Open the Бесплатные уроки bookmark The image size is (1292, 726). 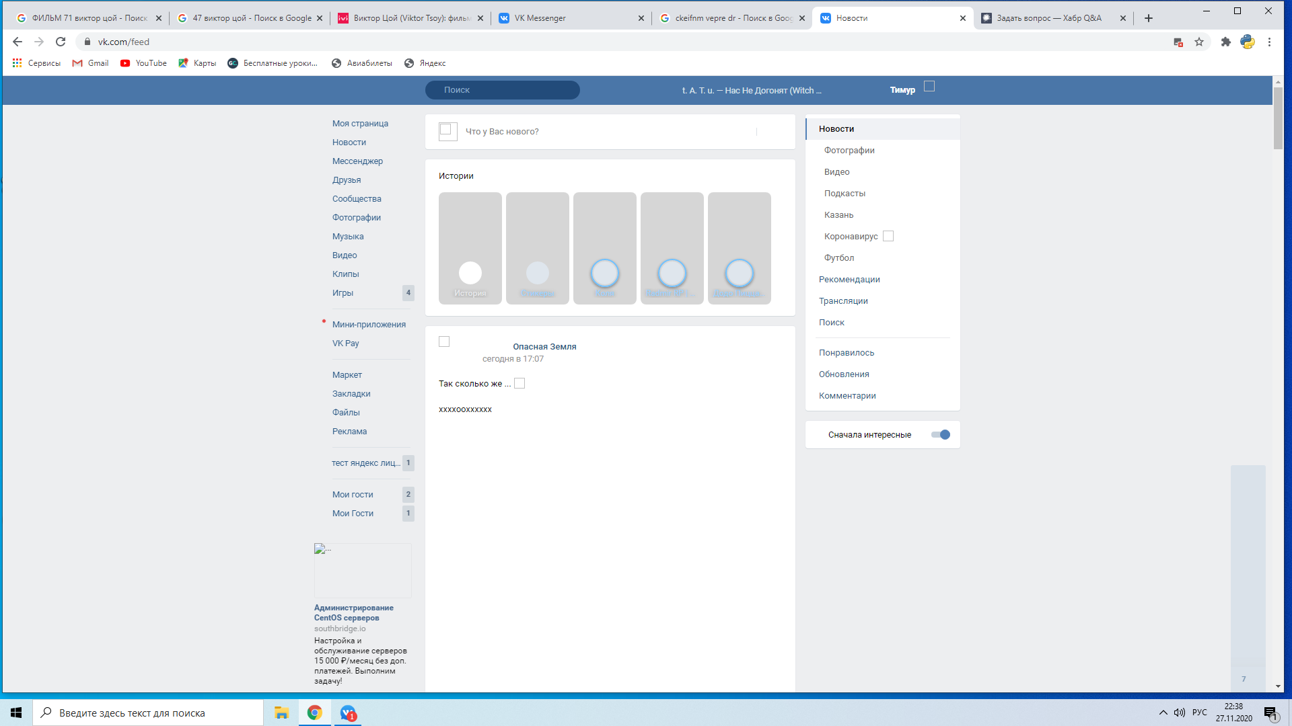point(273,63)
